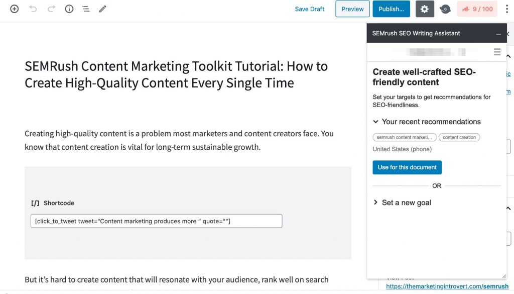Image resolution: width=514 pixels, height=294 pixels.
Task: Select the content creation keyword chip
Action: (459, 137)
